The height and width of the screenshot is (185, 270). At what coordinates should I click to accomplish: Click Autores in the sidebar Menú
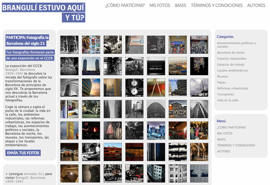tap(223, 151)
